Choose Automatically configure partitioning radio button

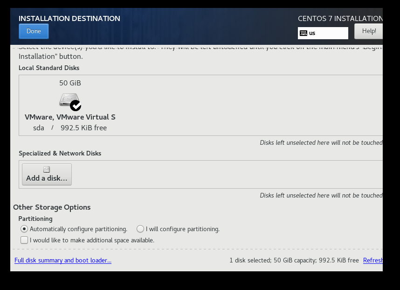pos(24,229)
